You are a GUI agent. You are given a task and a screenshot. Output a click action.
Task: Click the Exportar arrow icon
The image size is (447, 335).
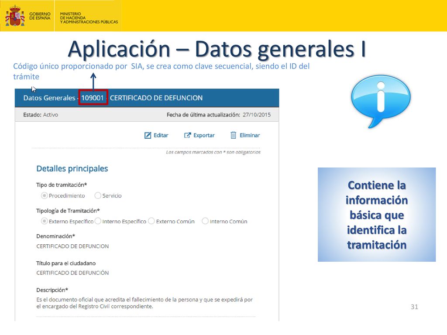point(187,135)
